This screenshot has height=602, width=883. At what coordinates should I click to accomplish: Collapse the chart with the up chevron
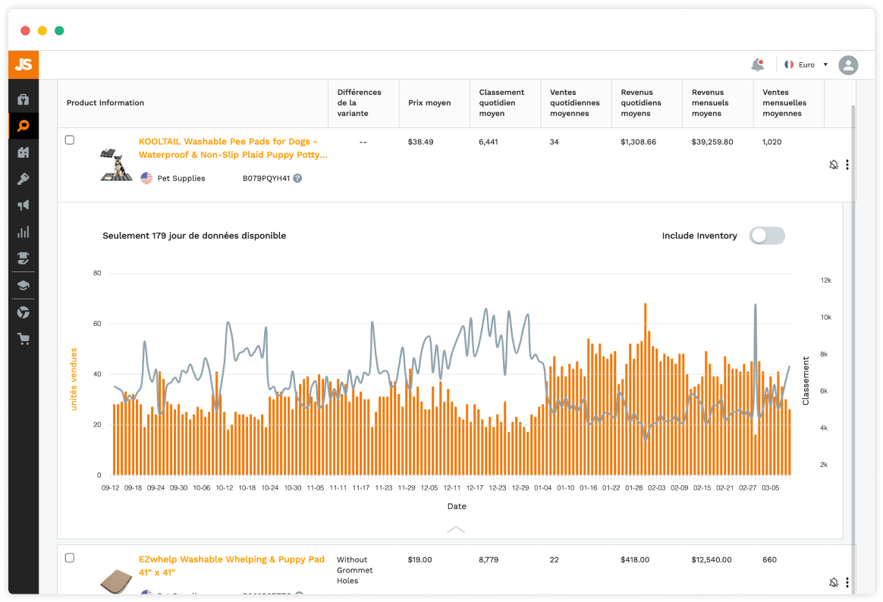tap(456, 529)
